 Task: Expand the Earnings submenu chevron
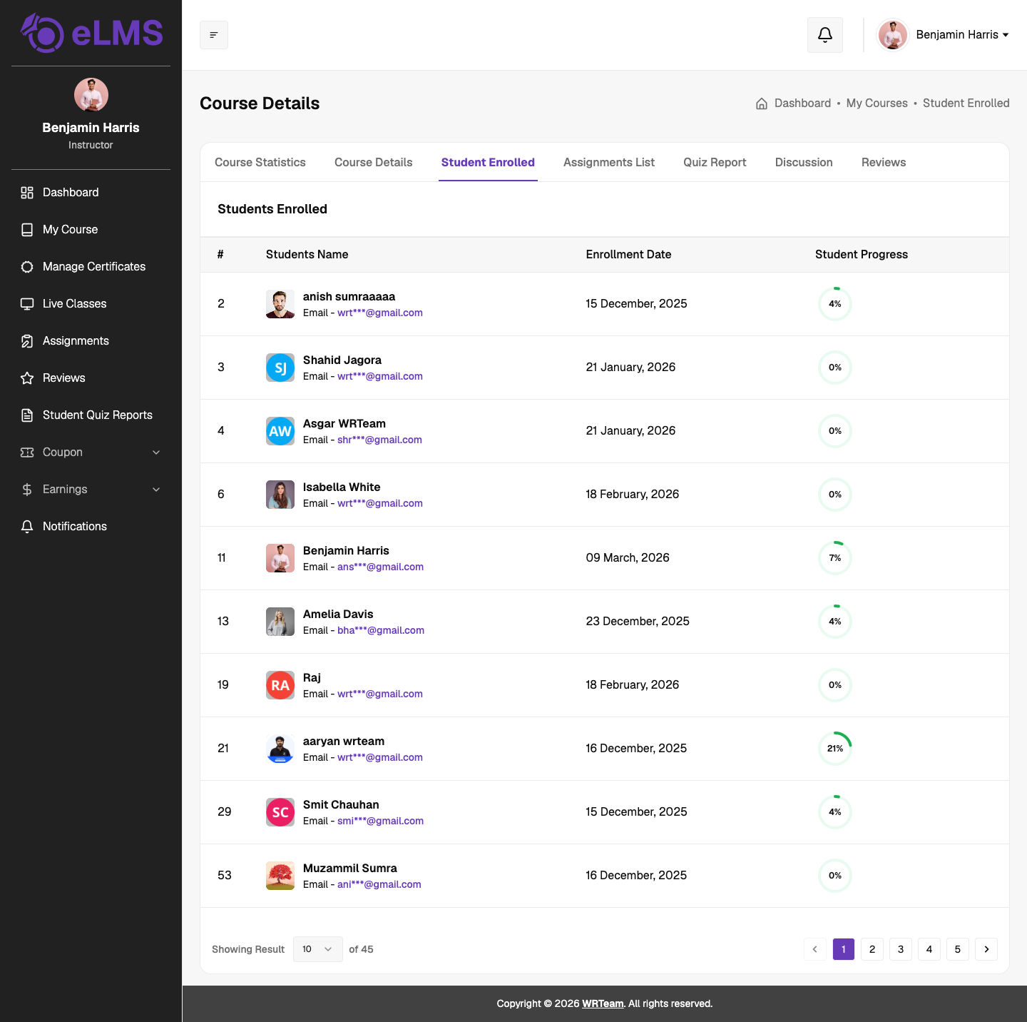(156, 490)
